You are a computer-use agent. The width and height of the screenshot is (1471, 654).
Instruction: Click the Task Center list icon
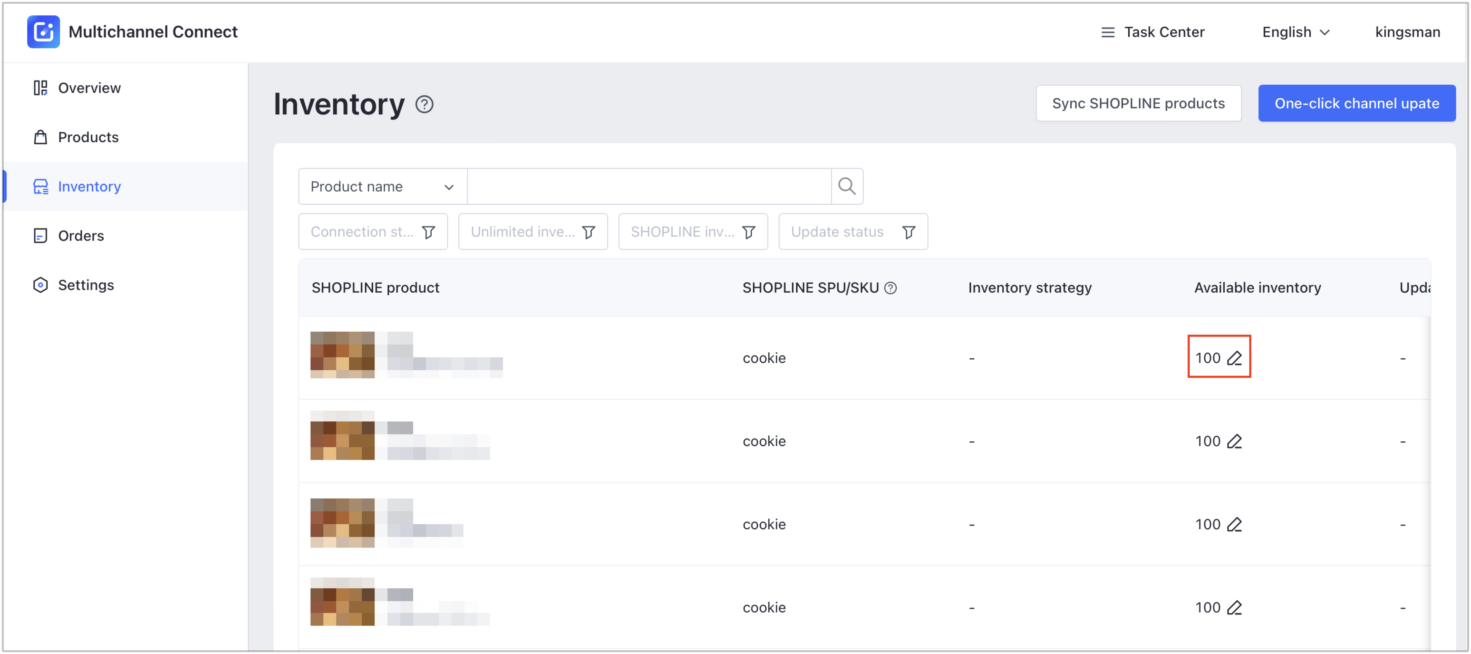tap(1107, 33)
